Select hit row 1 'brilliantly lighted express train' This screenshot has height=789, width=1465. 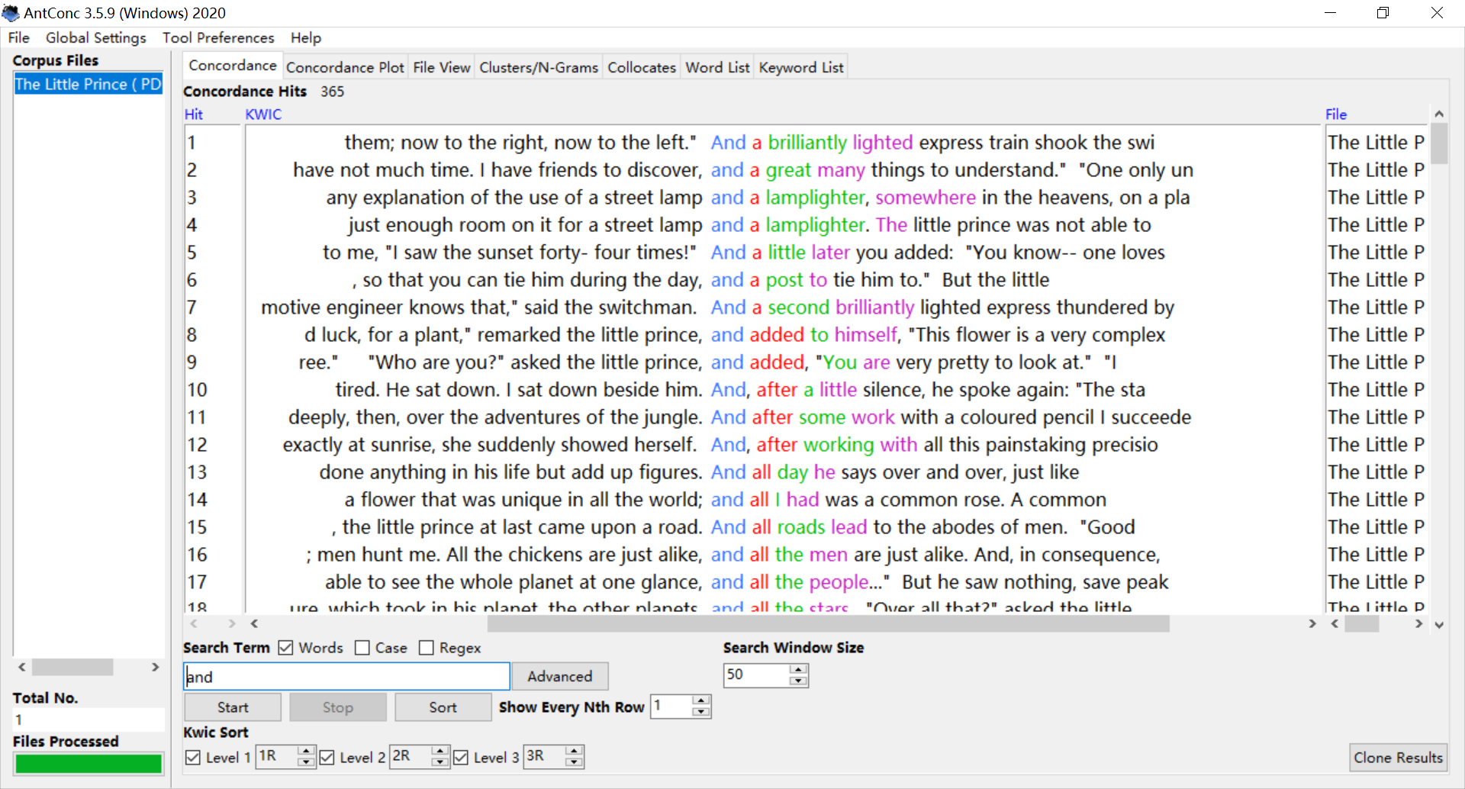782,143
